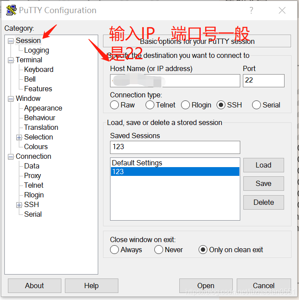Open the Features settings category
The height and width of the screenshot is (300, 299).
click(38, 89)
